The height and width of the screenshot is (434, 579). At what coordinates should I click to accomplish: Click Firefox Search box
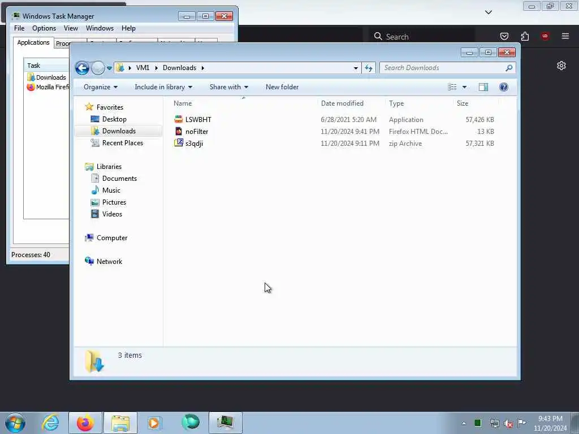coord(423,37)
